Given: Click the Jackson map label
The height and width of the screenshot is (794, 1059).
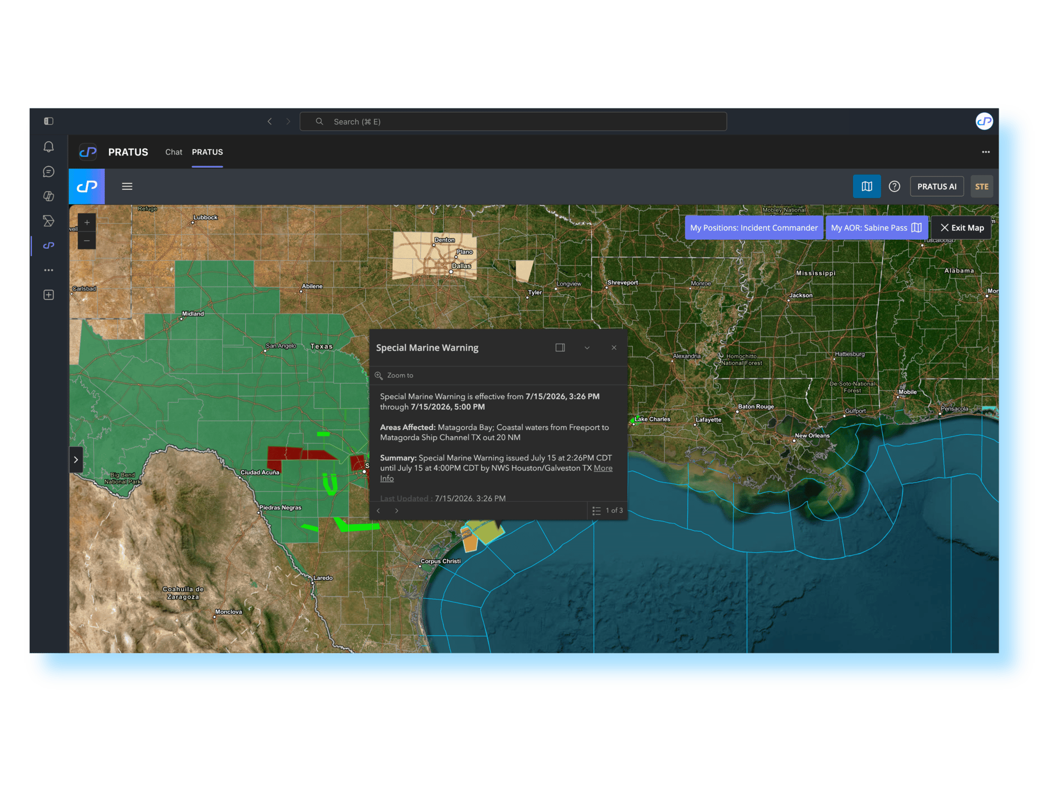Looking at the screenshot, I should [801, 295].
